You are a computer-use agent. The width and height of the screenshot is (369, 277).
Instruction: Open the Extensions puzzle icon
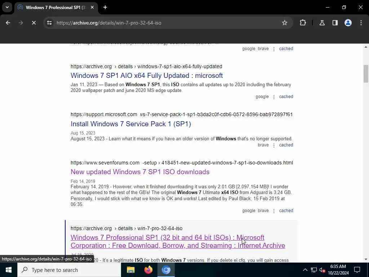click(x=303, y=23)
